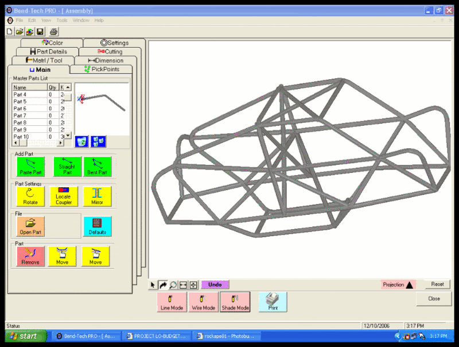The image size is (459, 347).
Task: Switch display to Wire Mode
Action: coord(204,302)
